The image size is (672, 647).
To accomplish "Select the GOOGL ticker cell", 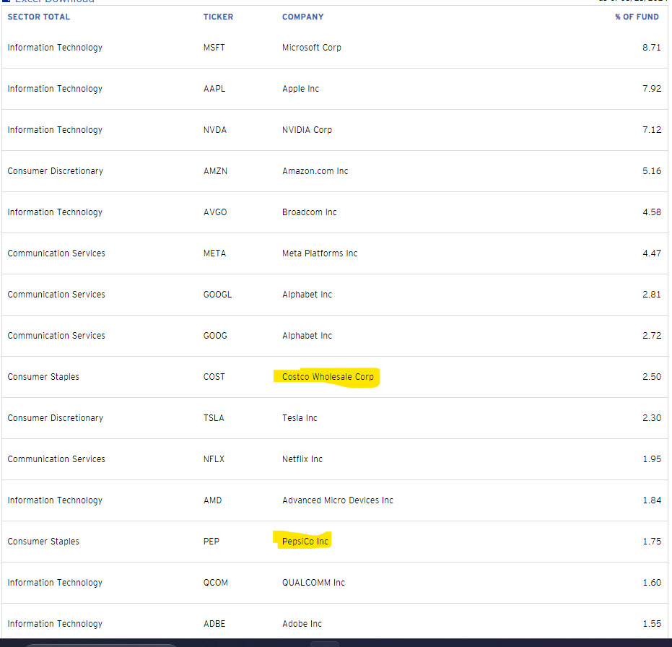I will tap(217, 295).
